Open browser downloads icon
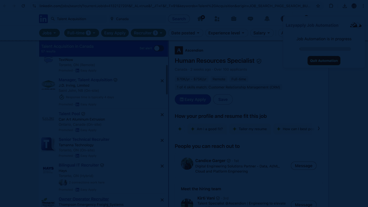The image size is (368, 207). pyautogui.click(x=344, y=6)
